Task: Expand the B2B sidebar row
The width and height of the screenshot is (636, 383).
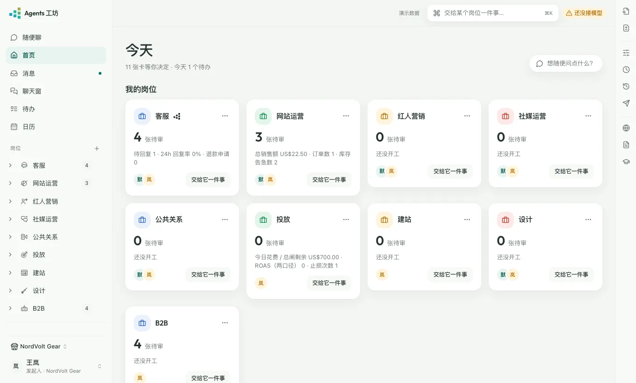Action: tap(10, 308)
